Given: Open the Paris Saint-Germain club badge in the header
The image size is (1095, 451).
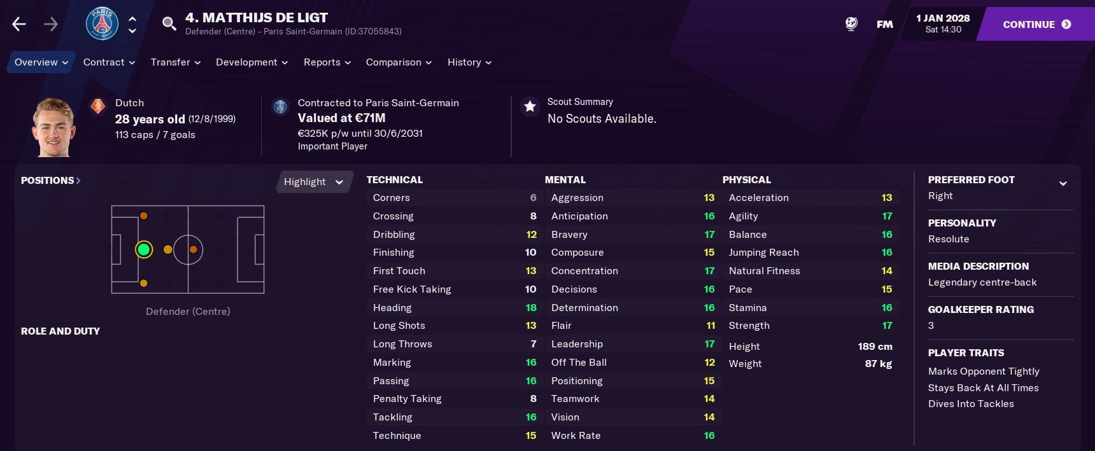Looking at the screenshot, I should 102,24.
